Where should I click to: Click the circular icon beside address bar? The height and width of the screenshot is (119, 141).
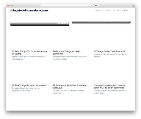tap(96, 5)
